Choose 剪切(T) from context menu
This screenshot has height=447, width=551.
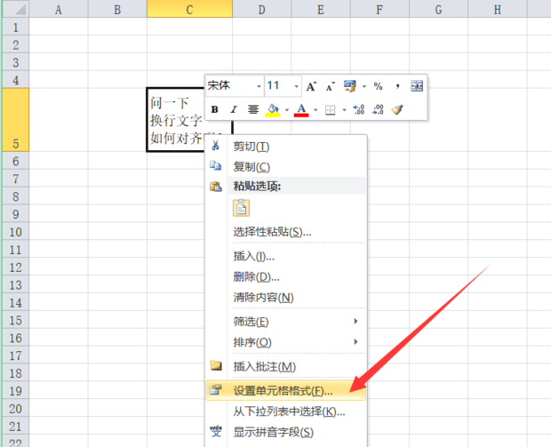[x=286, y=147]
